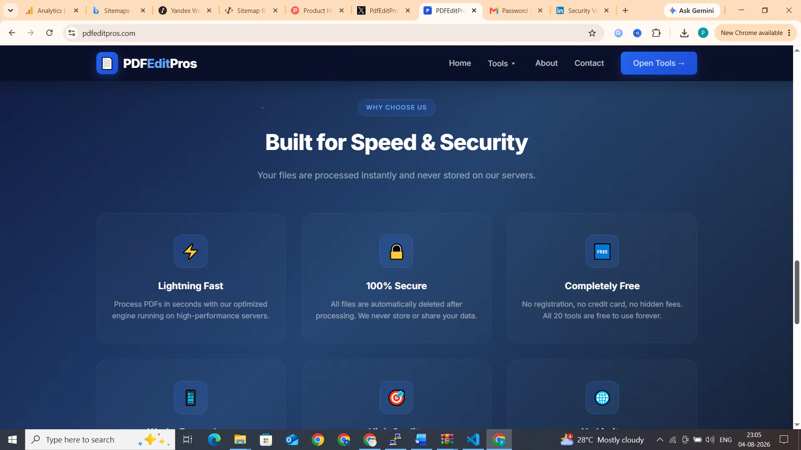This screenshot has width=801, height=450.
Task: Click the PDFEditPros document logo icon
Action: pyautogui.click(x=107, y=63)
